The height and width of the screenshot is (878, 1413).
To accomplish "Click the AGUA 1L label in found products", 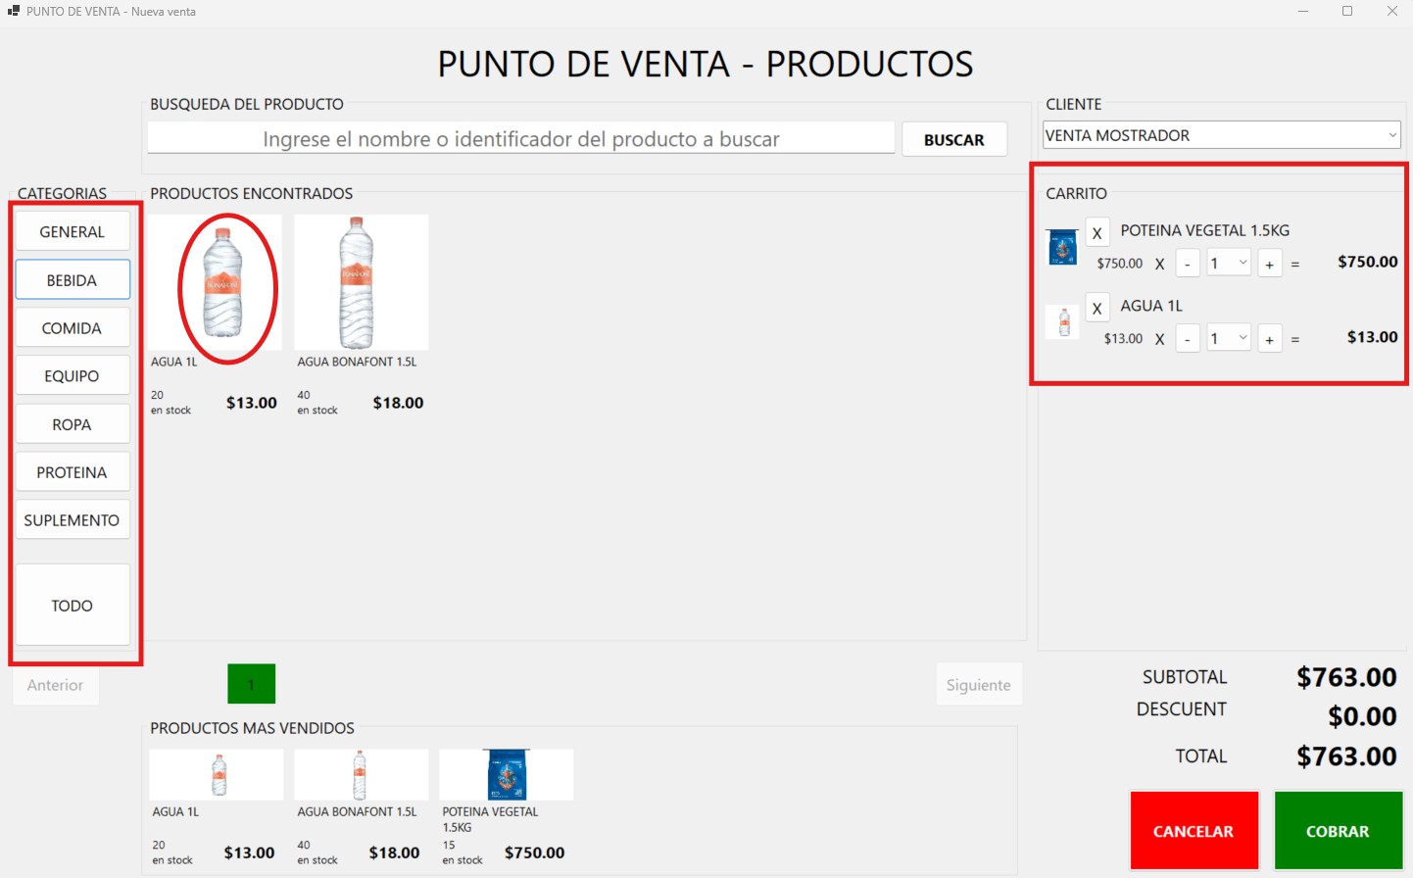I will (174, 362).
